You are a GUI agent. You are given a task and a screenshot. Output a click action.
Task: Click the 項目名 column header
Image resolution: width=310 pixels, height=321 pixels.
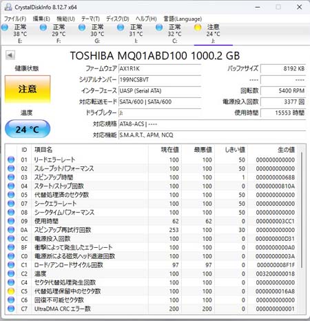coord(43,150)
